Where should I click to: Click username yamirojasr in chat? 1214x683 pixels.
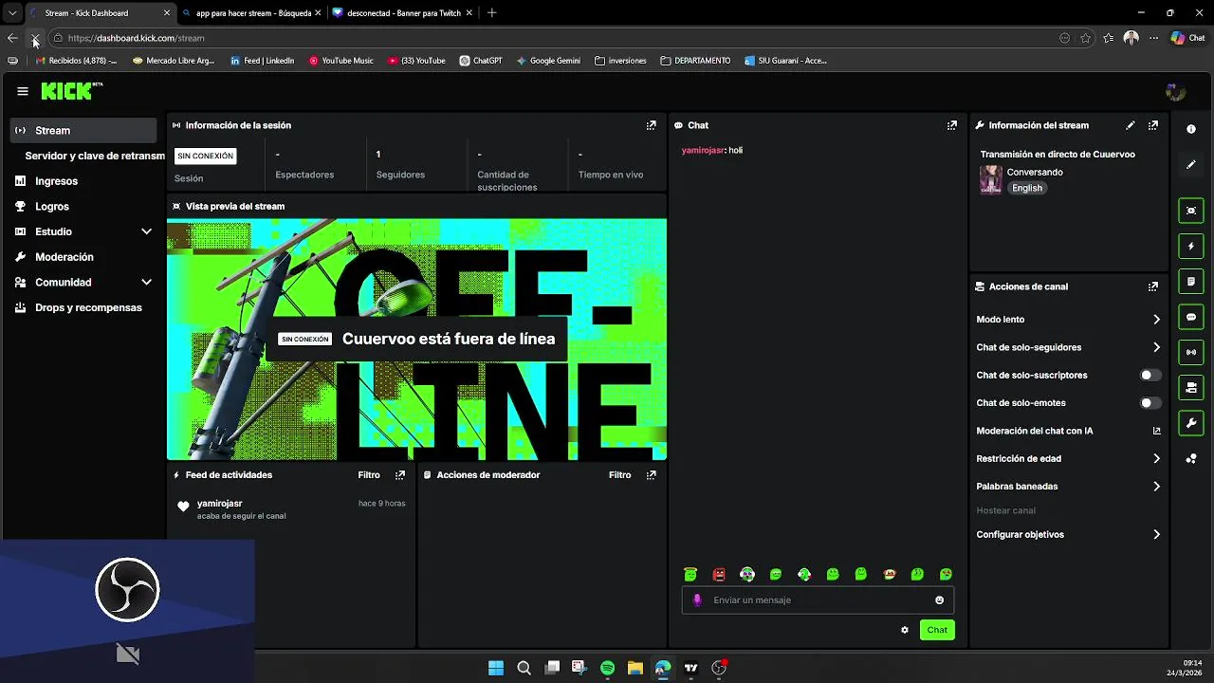pyautogui.click(x=703, y=151)
